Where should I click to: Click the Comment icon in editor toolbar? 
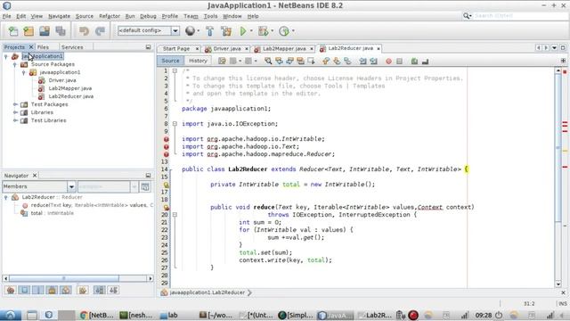[414, 62]
